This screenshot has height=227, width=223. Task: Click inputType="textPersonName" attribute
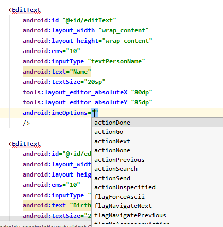(x=84, y=61)
